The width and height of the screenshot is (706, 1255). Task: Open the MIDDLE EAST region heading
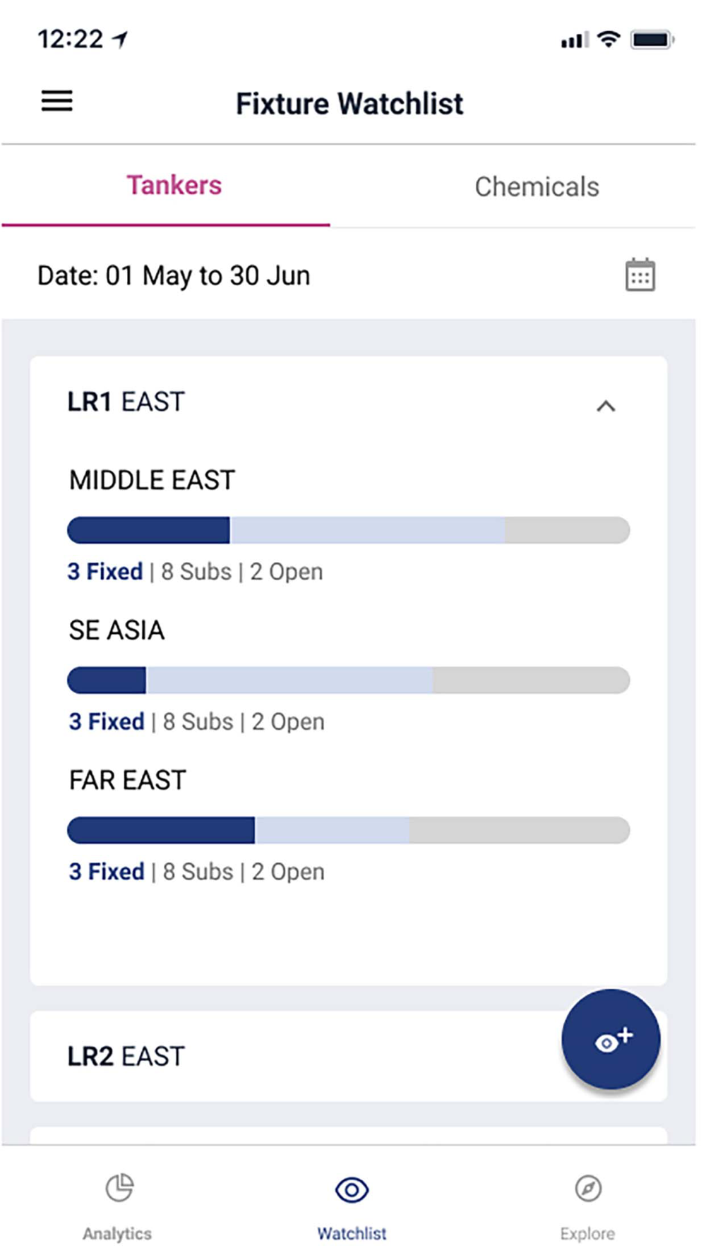152,480
